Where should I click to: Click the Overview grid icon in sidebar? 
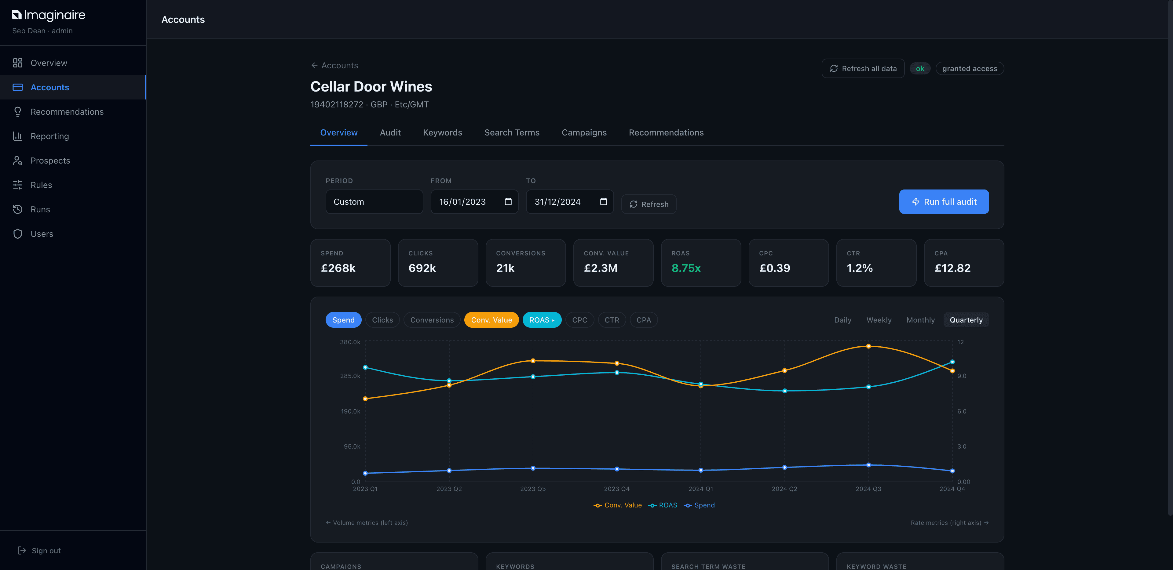point(18,63)
